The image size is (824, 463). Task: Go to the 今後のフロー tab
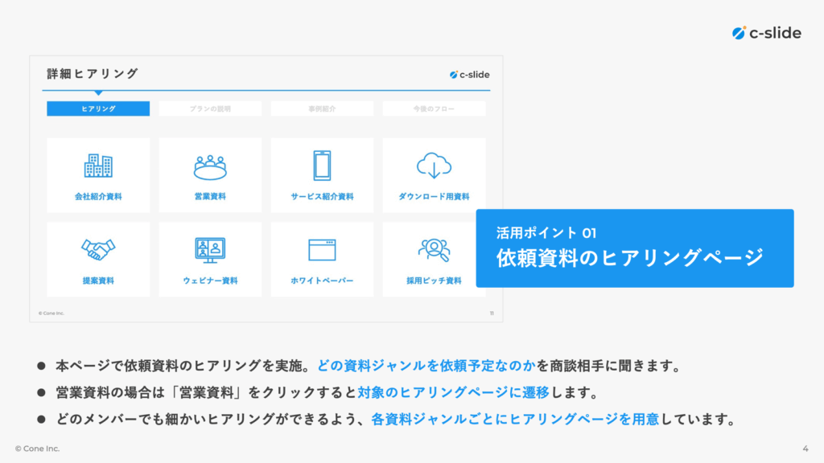pos(434,109)
